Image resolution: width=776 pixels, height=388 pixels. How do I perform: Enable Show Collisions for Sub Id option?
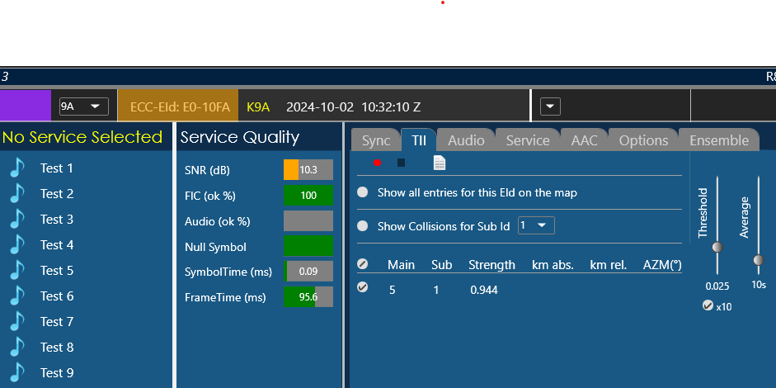pos(363,226)
